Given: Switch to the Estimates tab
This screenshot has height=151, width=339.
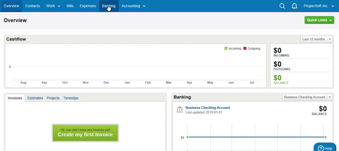Looking at the screenshot, I should tap(35, 98).
